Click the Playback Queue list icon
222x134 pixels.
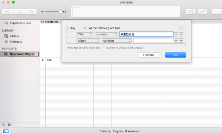pyautogui.click(x=6, y=23)
